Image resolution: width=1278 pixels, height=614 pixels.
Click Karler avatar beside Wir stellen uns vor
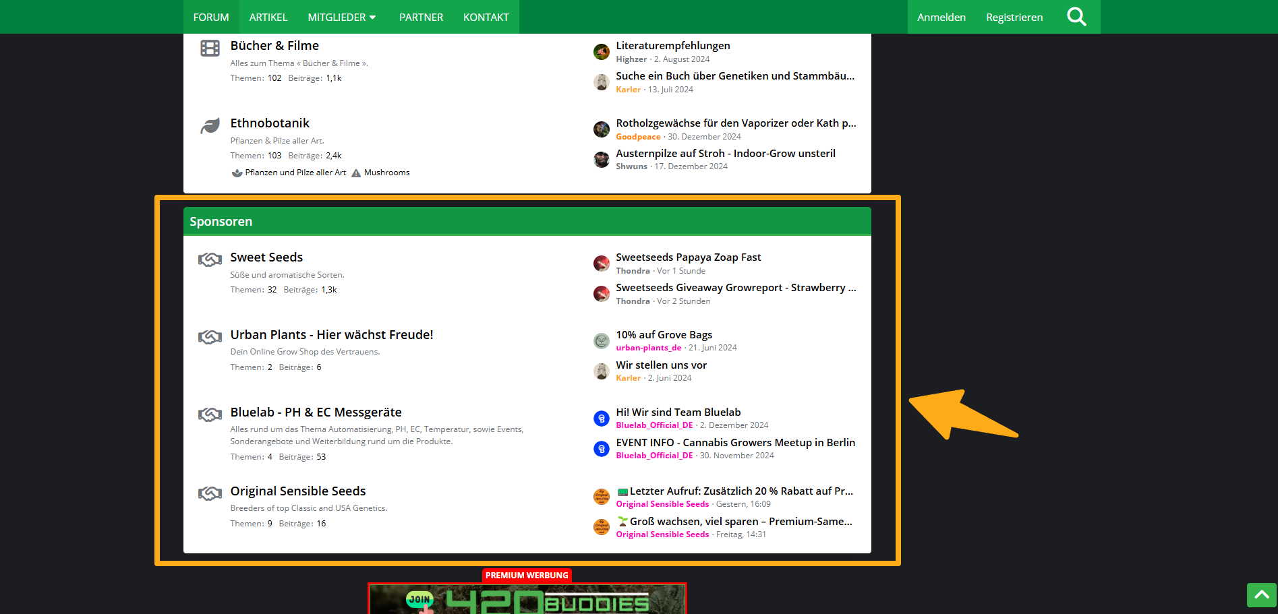(602, 371)
